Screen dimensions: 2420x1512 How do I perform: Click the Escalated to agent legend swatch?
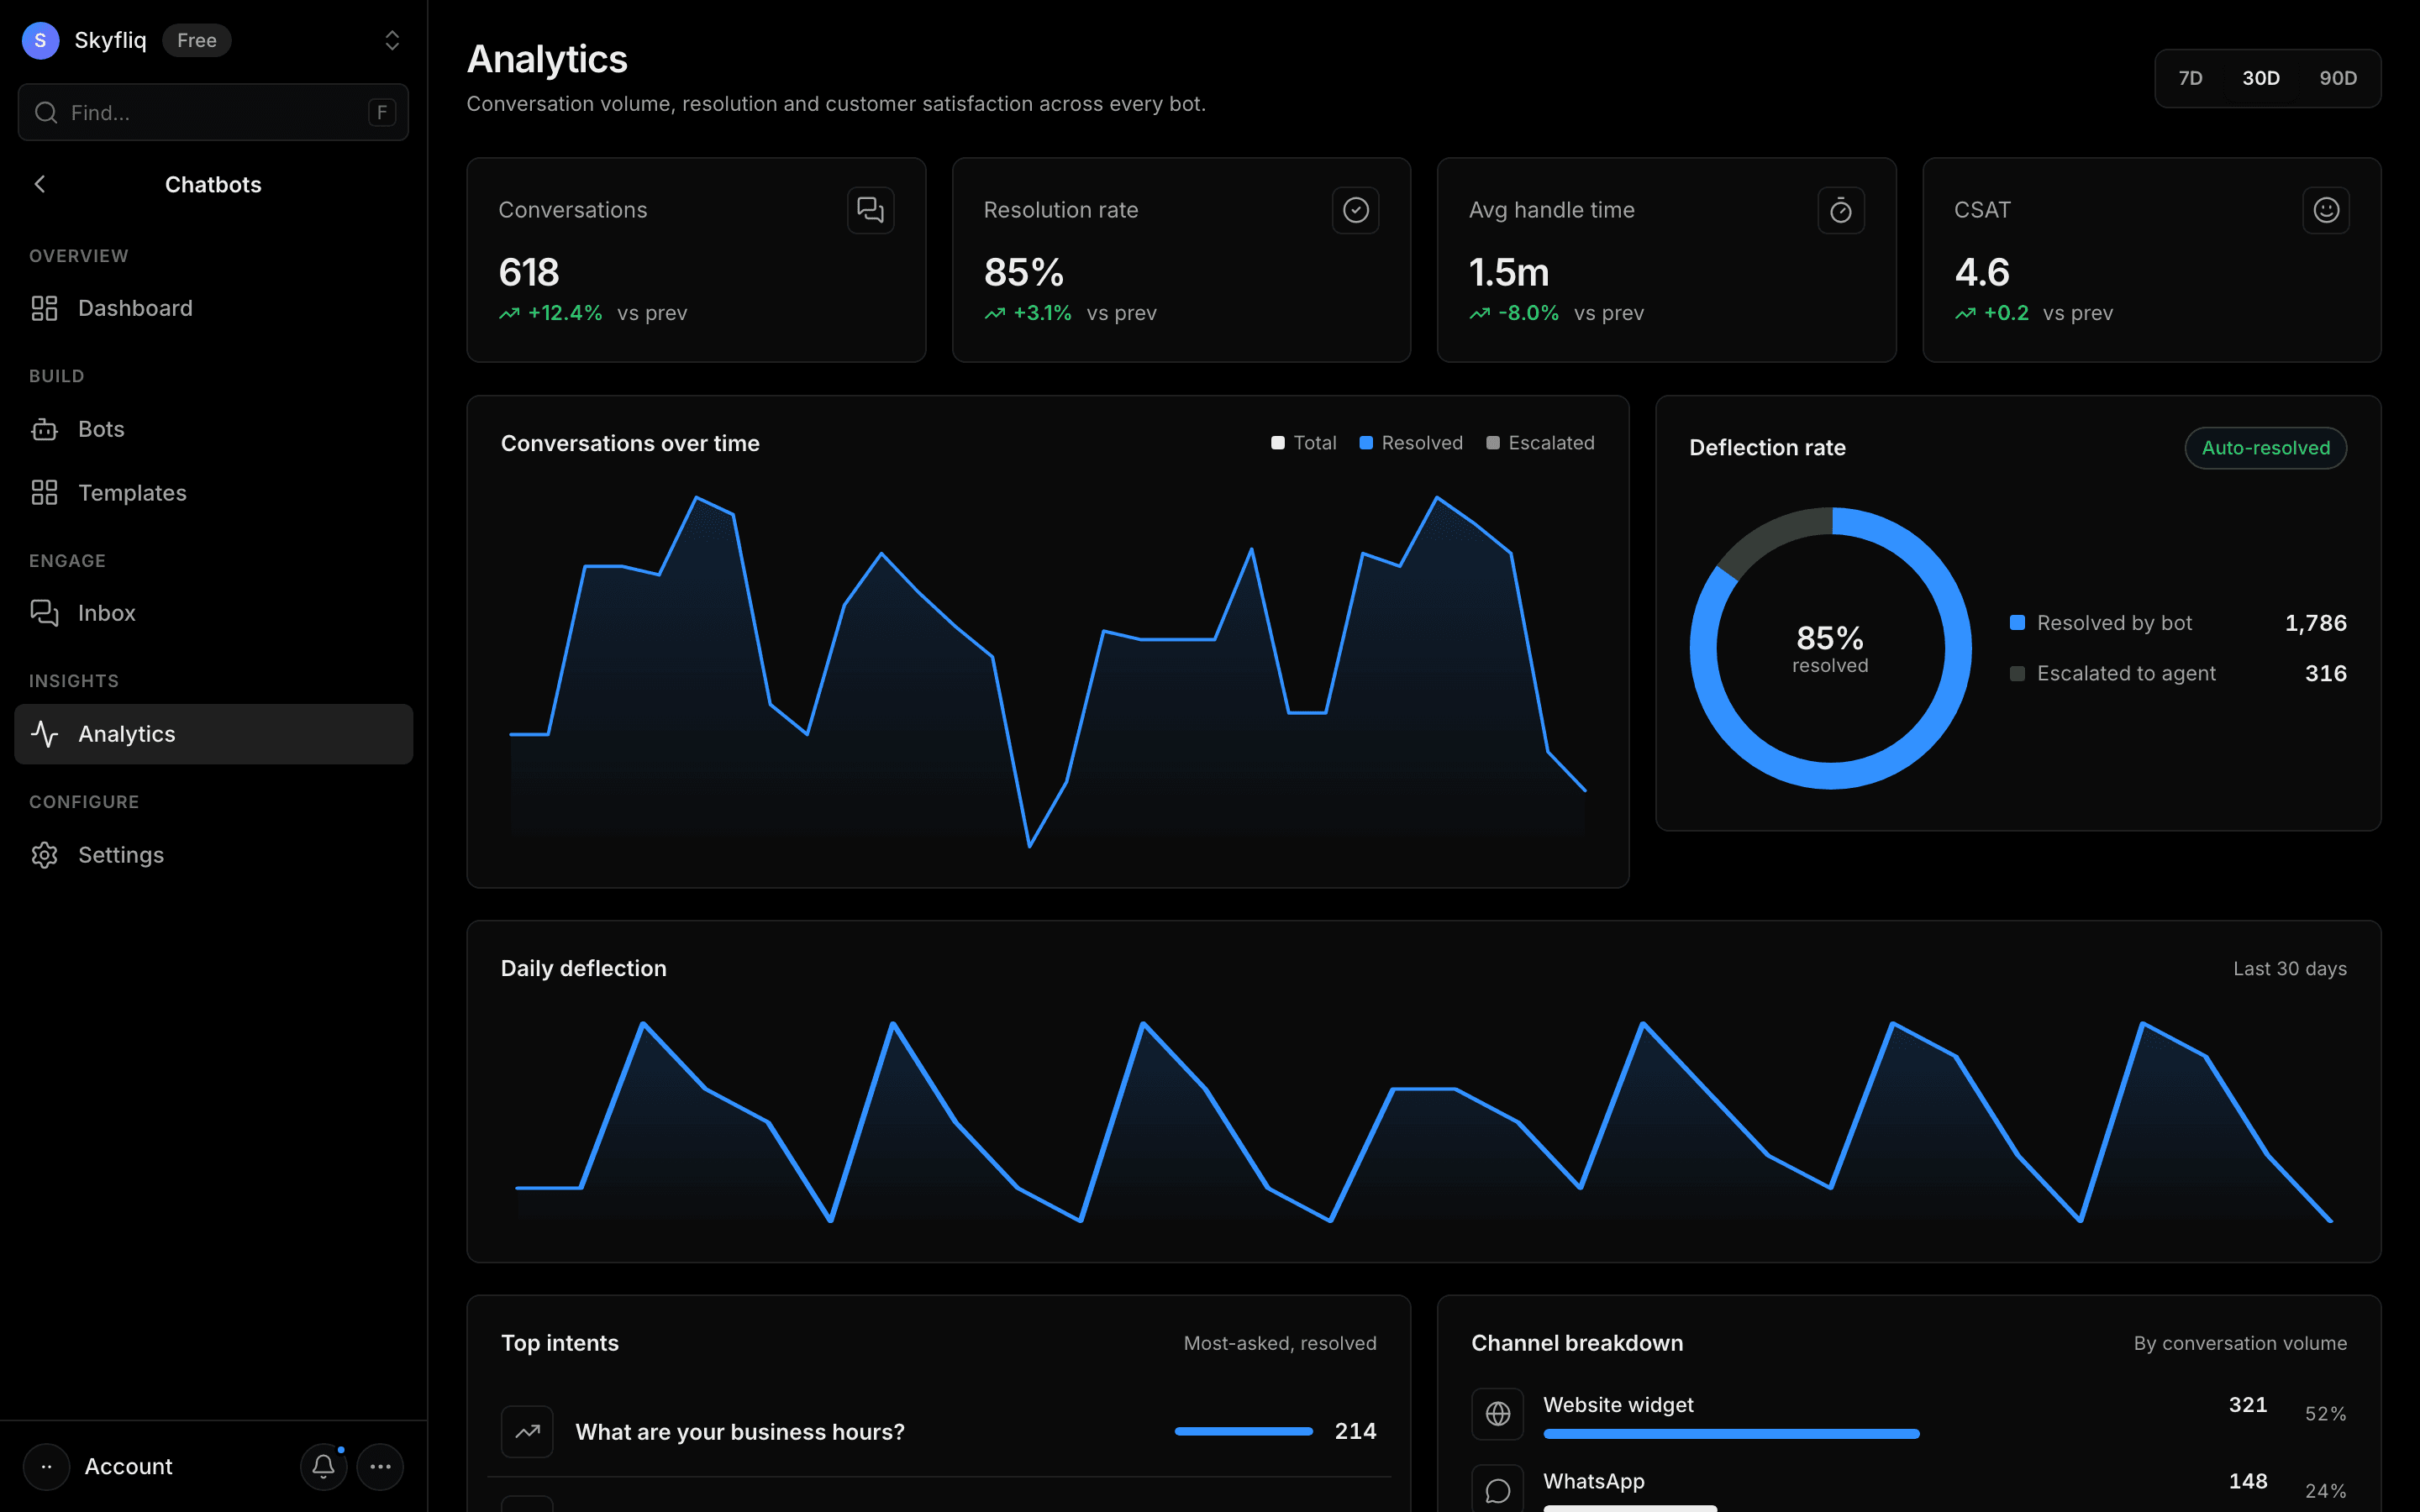(x=2017, y=674)
